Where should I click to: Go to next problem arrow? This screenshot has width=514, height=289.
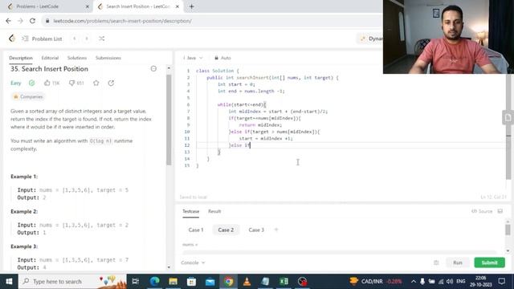tap(87, 39)
